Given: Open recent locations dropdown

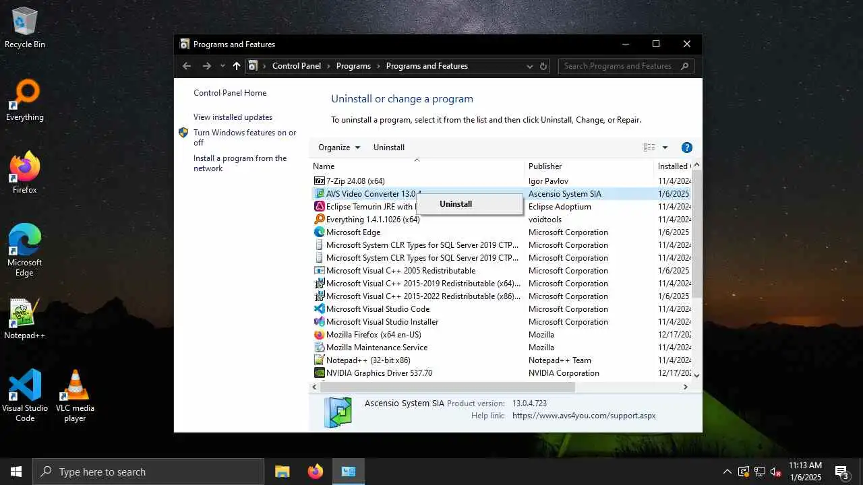Looking at the screenshot, I should (x=222, y=66).
